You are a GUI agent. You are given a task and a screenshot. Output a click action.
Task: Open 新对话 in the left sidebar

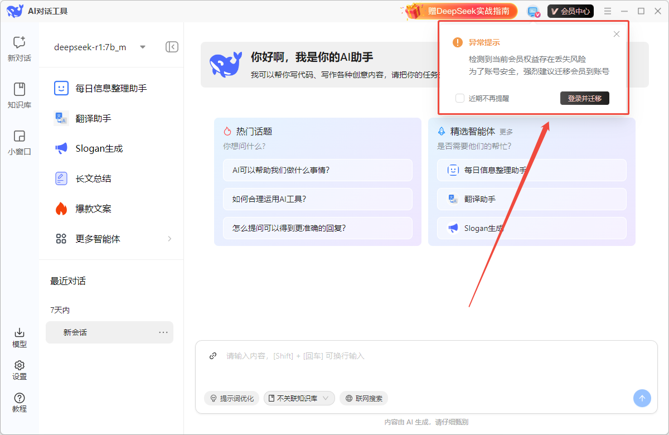tap(19, 49)
